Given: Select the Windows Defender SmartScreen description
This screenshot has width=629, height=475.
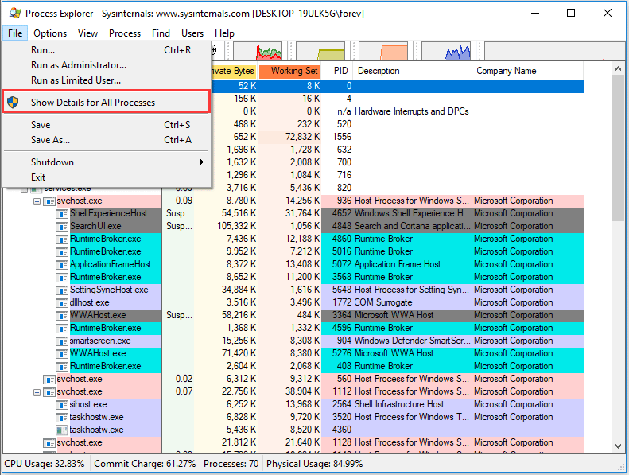Looking at the screenshot, I should point(413,341).
